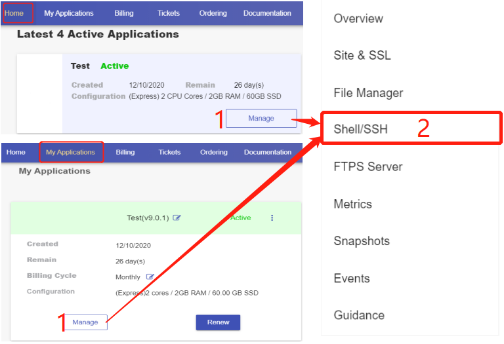Select FTPS Server in the side menu

coord(367,166)
